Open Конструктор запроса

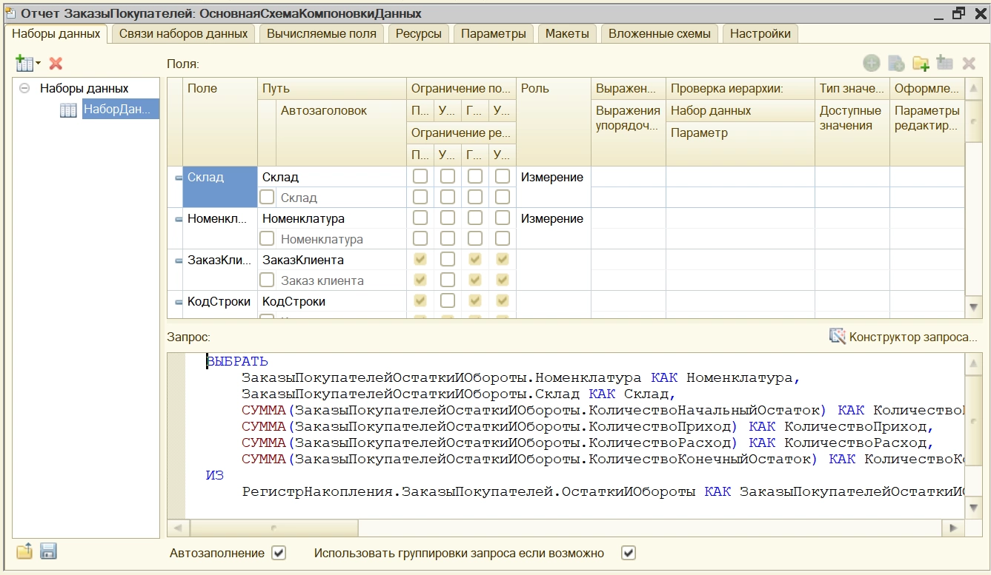[x=904, y=337]
